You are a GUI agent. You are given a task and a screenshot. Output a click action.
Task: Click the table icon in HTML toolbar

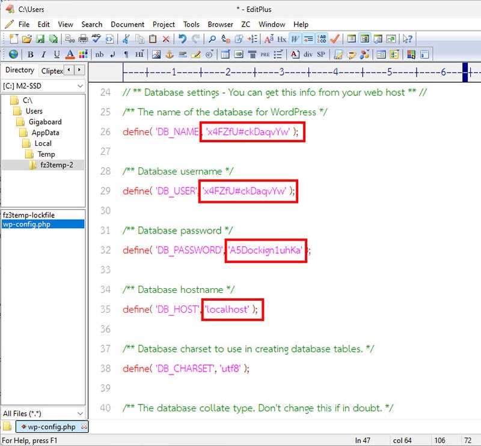pyautogui.click(x=225, y=54)
